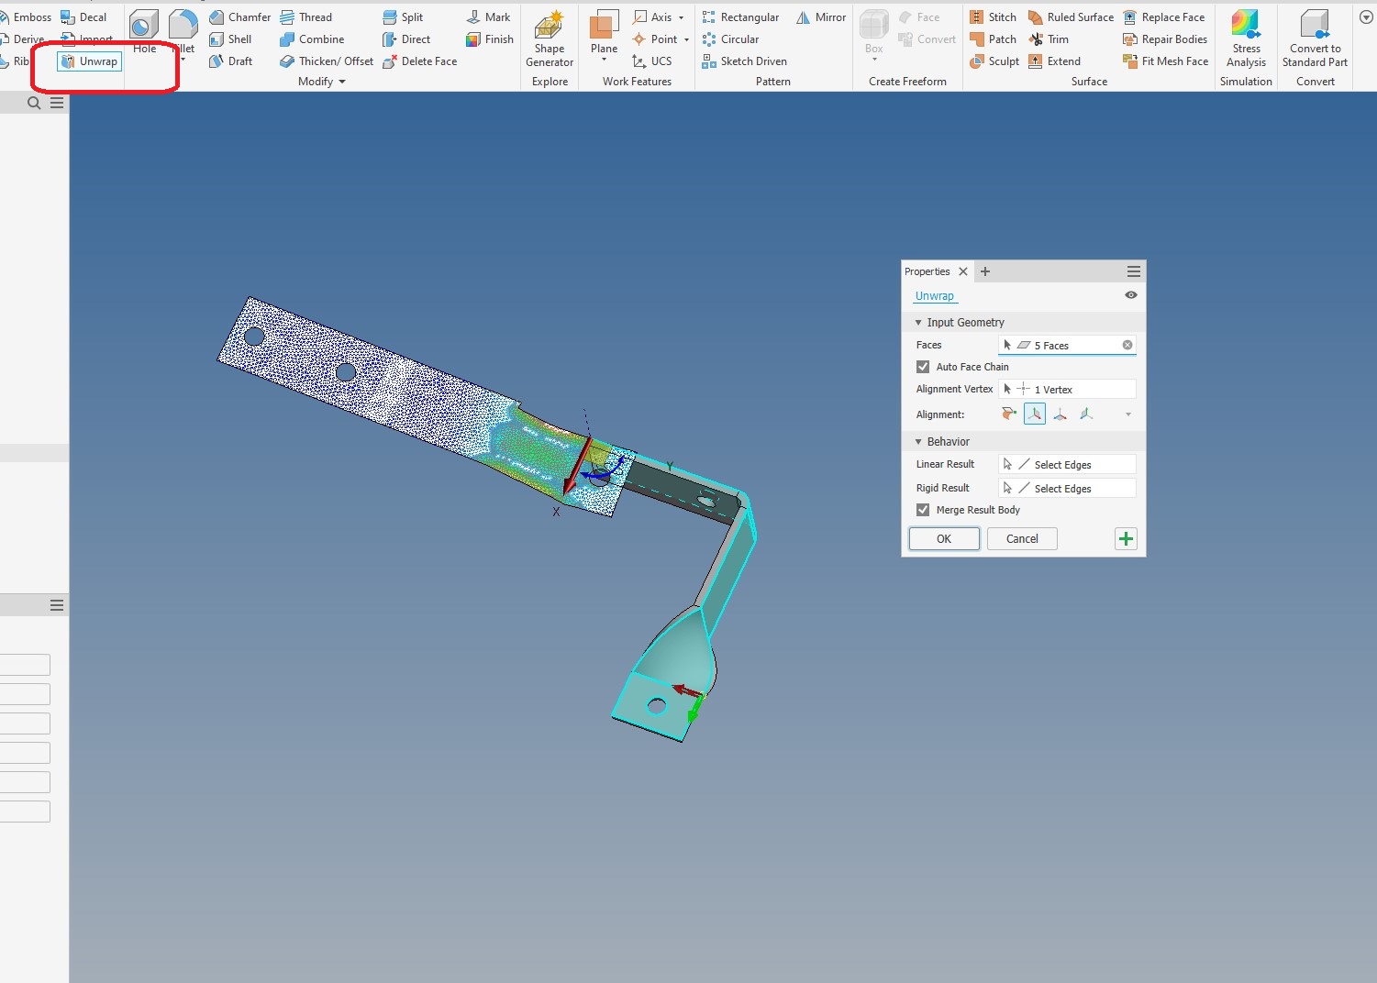Click the Sculpt surface tool

[x=994, y=61]
